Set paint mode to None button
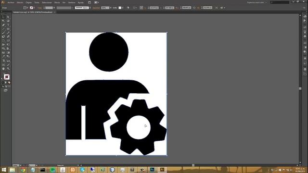Viewport: 308px width, 173px height. (x=9, y=83)
